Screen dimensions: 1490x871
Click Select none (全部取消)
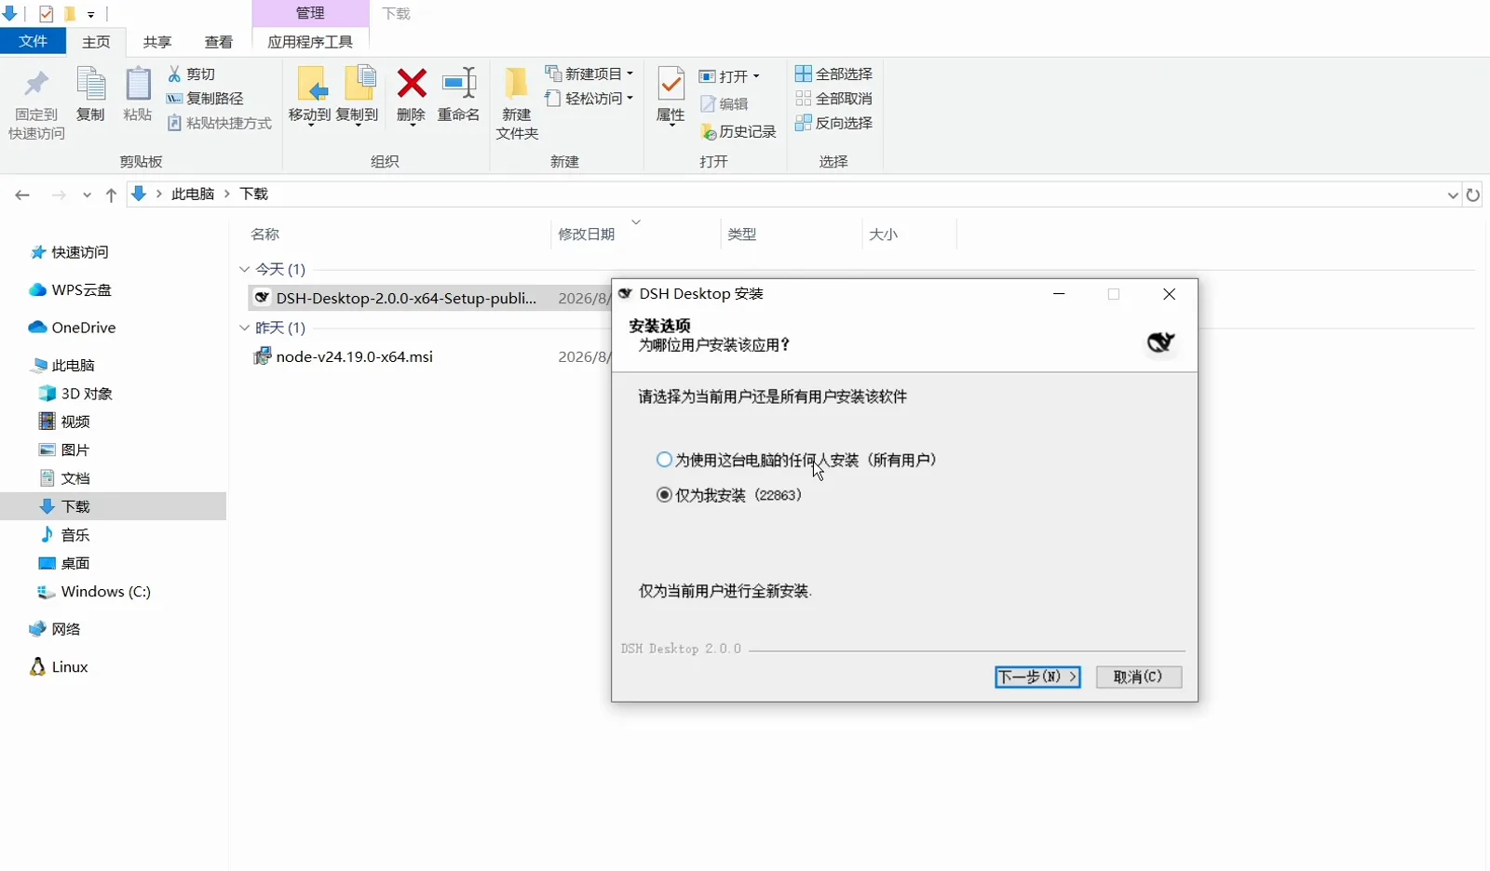click(834, 98)
